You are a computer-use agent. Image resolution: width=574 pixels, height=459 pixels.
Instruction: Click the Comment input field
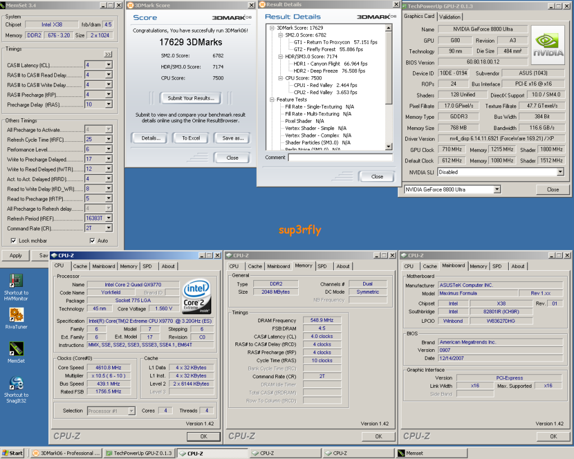(340, 158)
